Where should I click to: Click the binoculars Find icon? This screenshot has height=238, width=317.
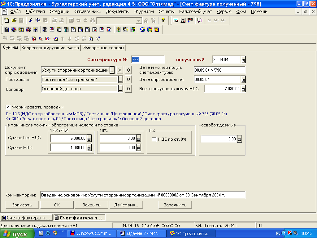click(93, 20)
